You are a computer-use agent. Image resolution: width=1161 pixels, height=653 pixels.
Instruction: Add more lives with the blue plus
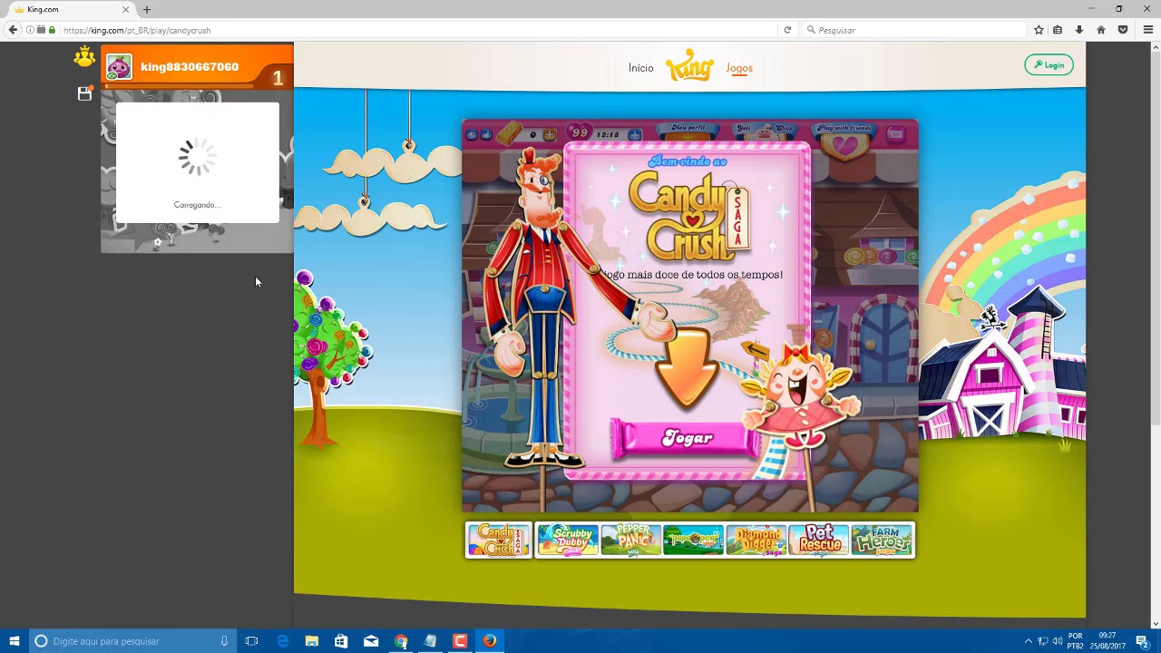point(635,135)
